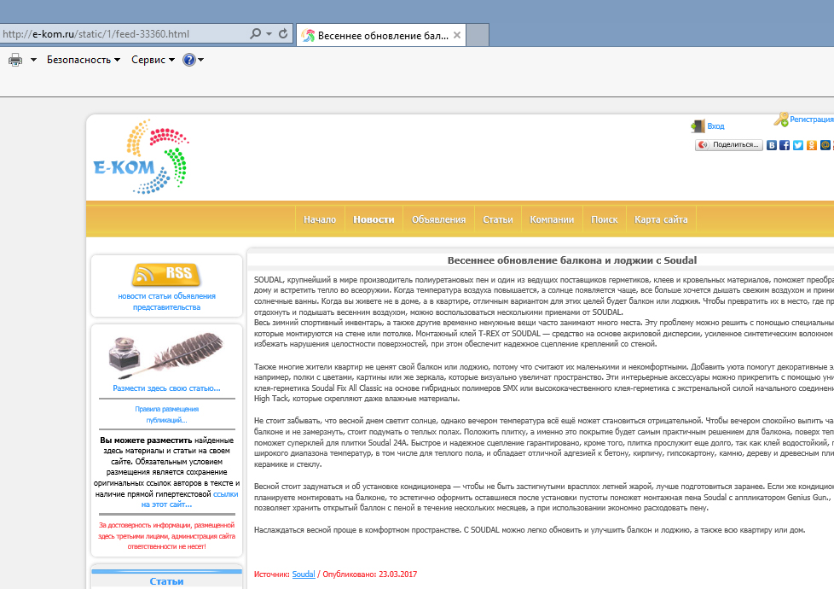Open the Безопасность menu
The height and width of the screenshot is (589, 834).
[x=84, y=60]
